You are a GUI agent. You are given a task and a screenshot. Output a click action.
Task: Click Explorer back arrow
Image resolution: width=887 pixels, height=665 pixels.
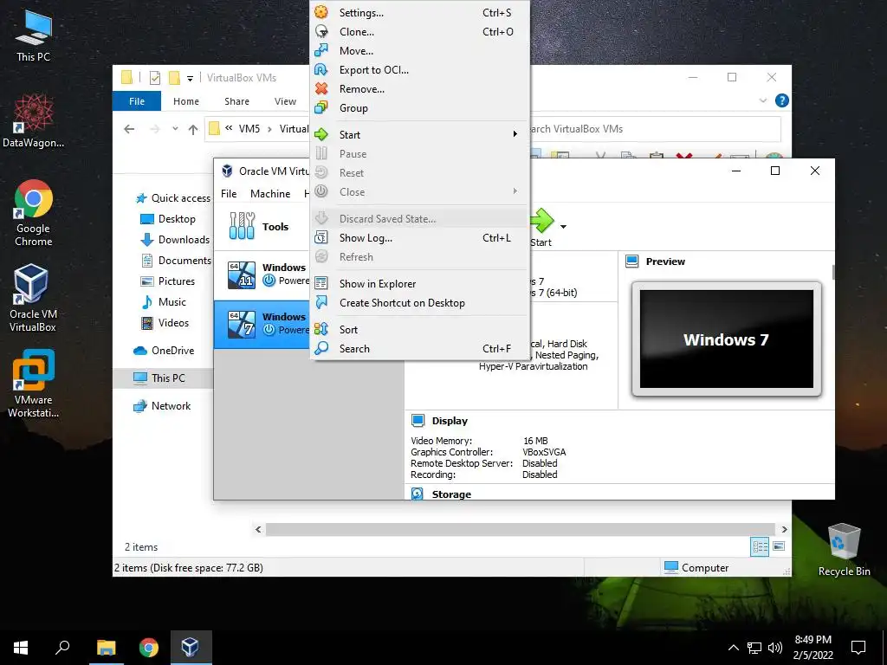129,129
